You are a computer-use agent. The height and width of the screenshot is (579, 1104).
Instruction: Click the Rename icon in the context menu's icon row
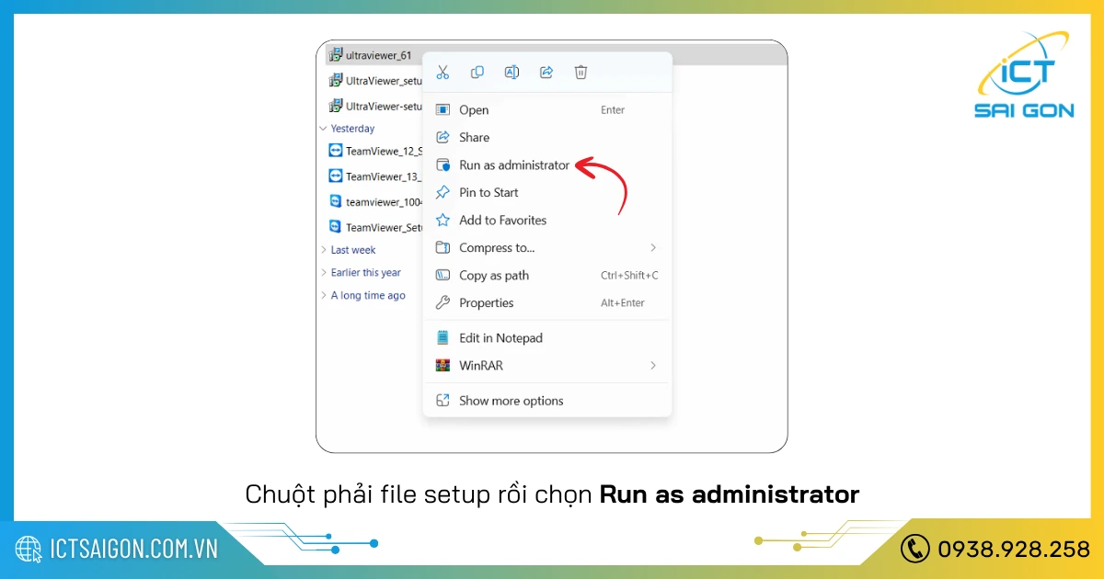(x=512, y=72)
